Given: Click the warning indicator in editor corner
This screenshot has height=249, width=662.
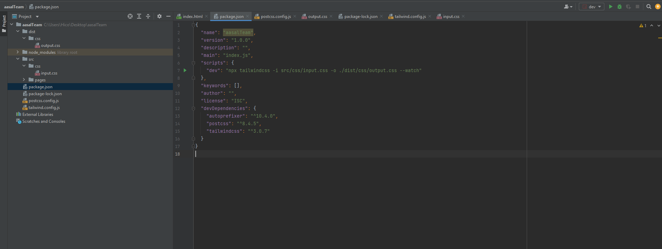Looking at the screenshot, I should click(x=643, y=26).
